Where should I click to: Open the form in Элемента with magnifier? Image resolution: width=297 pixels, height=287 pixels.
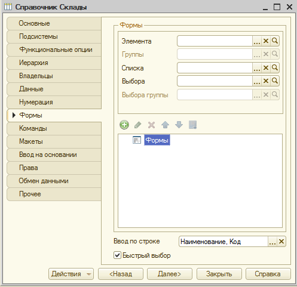(x=275, y=41)
